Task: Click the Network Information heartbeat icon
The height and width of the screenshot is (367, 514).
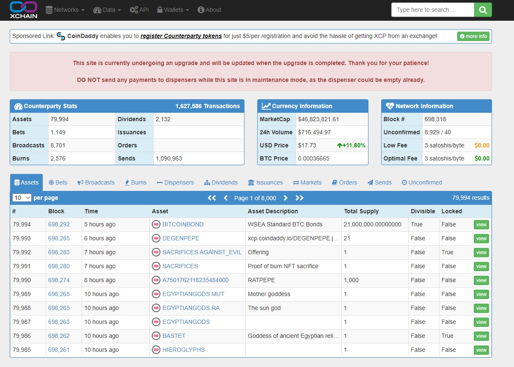Action: [x=390, y=106]
